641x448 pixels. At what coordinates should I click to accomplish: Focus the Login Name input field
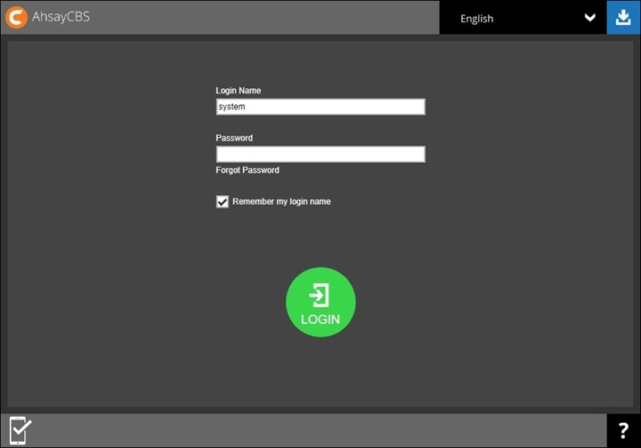[320, 107]
